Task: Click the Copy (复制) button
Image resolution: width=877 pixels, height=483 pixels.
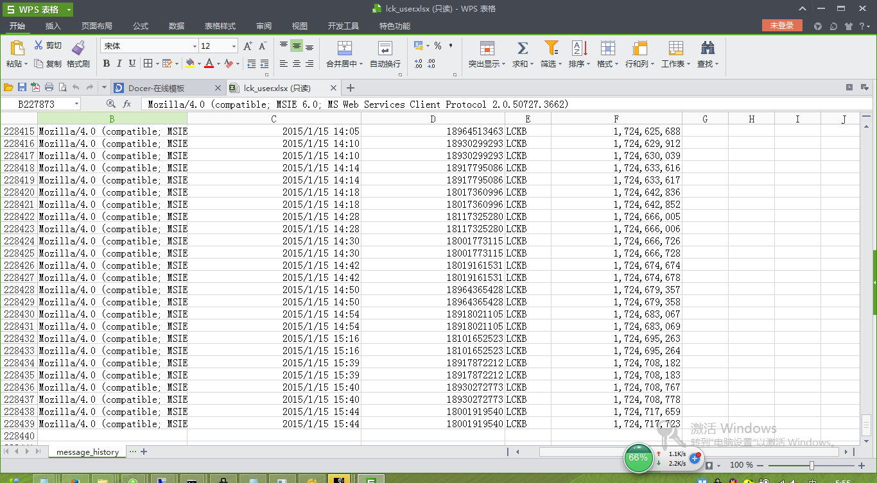Action: pyautogui.click(x=48, y=64)
